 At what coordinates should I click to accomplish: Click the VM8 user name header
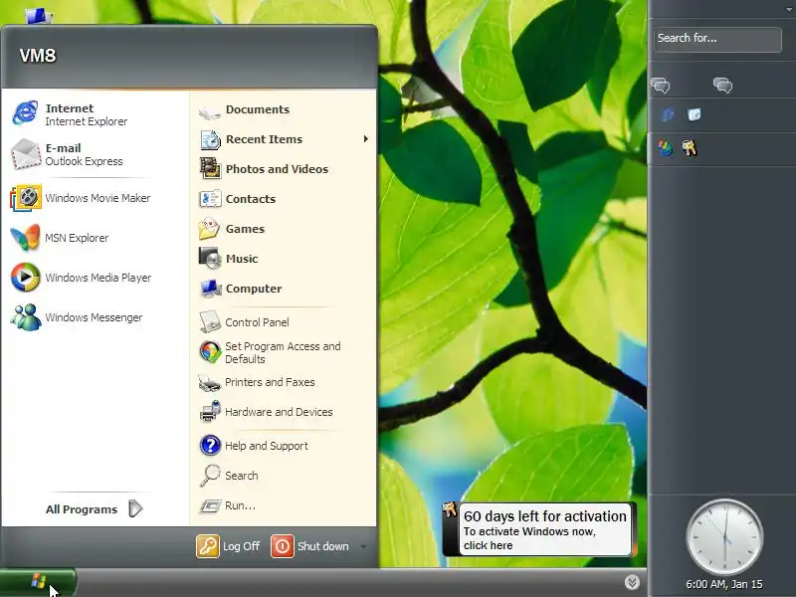click(x=38, y=56)
